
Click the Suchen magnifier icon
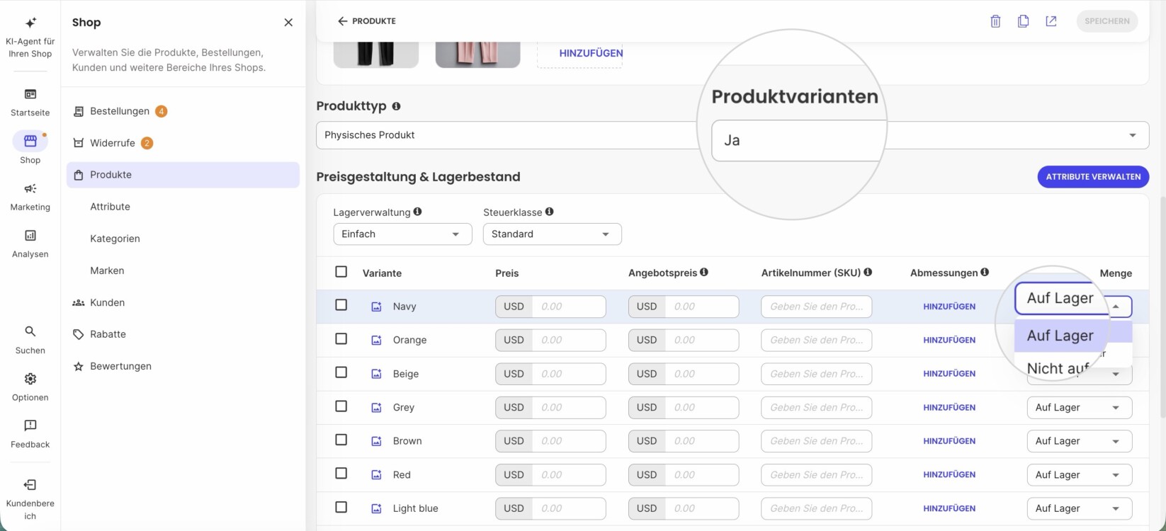[x=30, y=331]
